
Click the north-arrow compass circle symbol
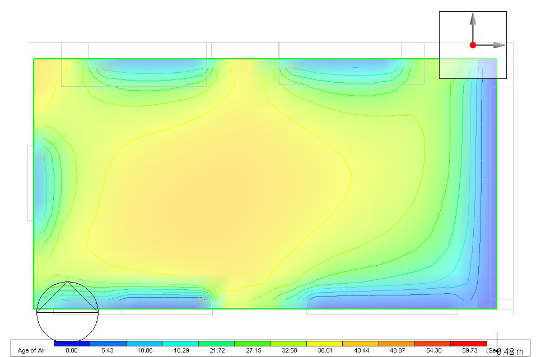(68, 312)
